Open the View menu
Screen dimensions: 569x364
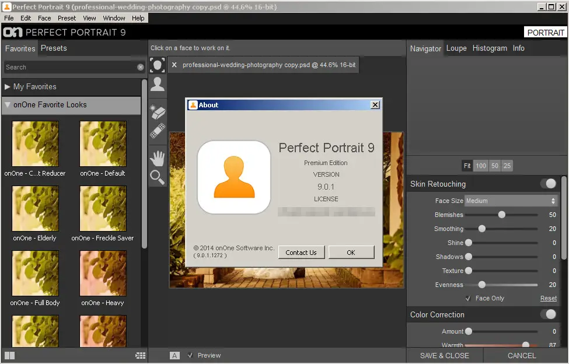pos(89,18)
